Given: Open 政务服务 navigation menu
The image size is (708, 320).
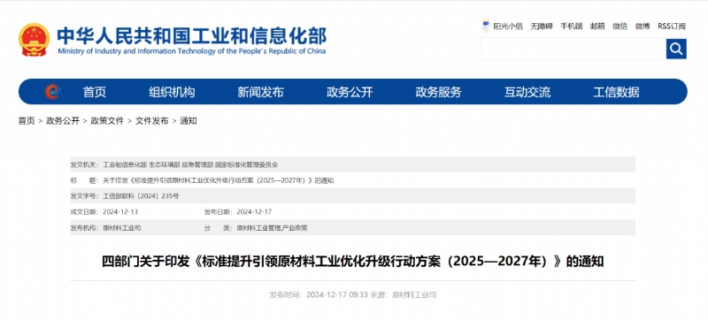Looking at the screenshot, I should tap(438, 92).
